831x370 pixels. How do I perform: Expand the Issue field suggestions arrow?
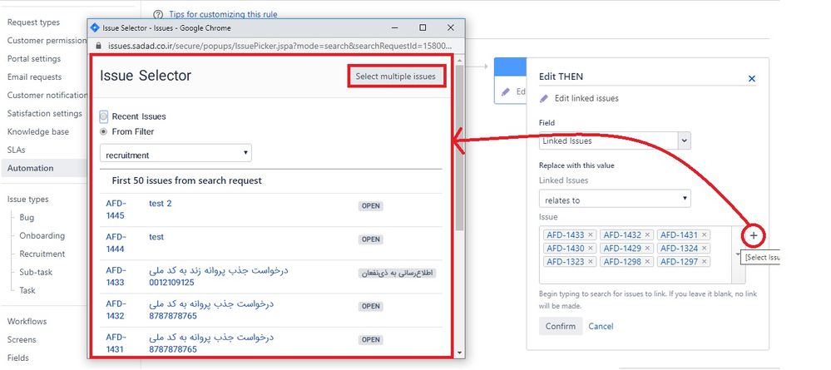(x=739, y=254)
